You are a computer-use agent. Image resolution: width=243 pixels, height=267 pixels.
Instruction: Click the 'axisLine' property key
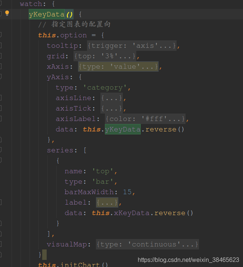coord(74,98)
